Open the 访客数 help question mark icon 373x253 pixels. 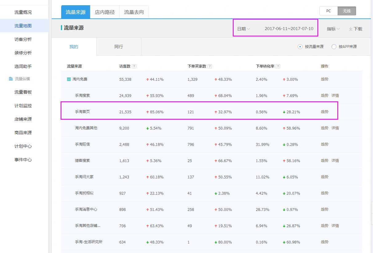click(x=134, y=66)
